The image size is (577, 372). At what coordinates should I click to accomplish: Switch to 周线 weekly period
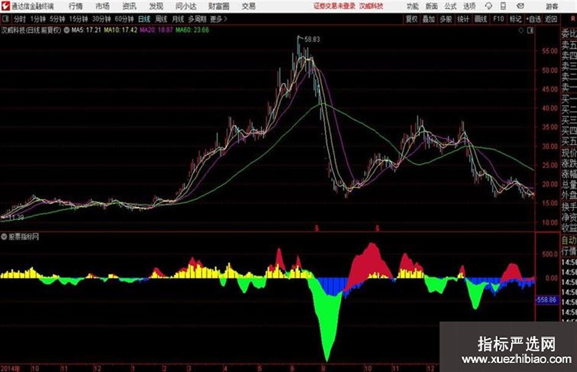click(x=161, y=19)
